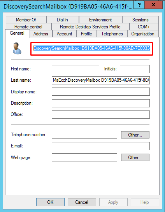The height and width of the screenshot is (212, 165).
Task: Switch to the Member Of tab
Action: [x=26, y=20]
